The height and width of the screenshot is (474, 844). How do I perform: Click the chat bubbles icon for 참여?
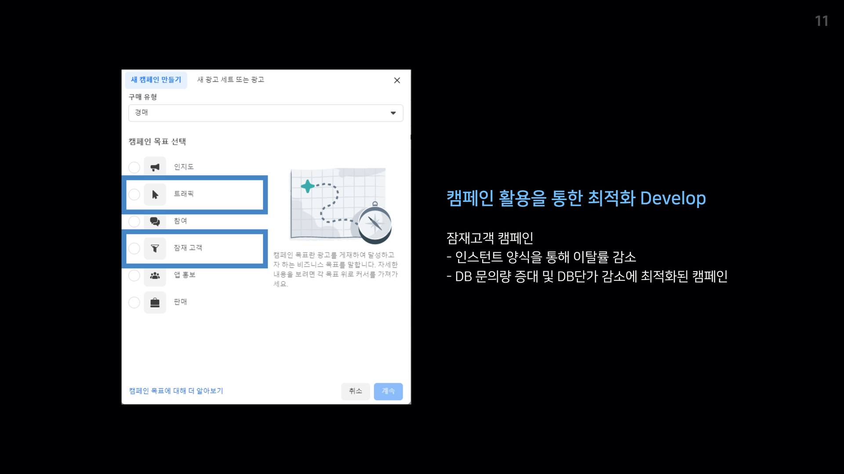tap(155, 221)
